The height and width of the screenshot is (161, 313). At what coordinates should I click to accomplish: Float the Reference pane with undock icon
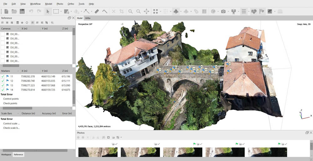[x=69, y=18]
